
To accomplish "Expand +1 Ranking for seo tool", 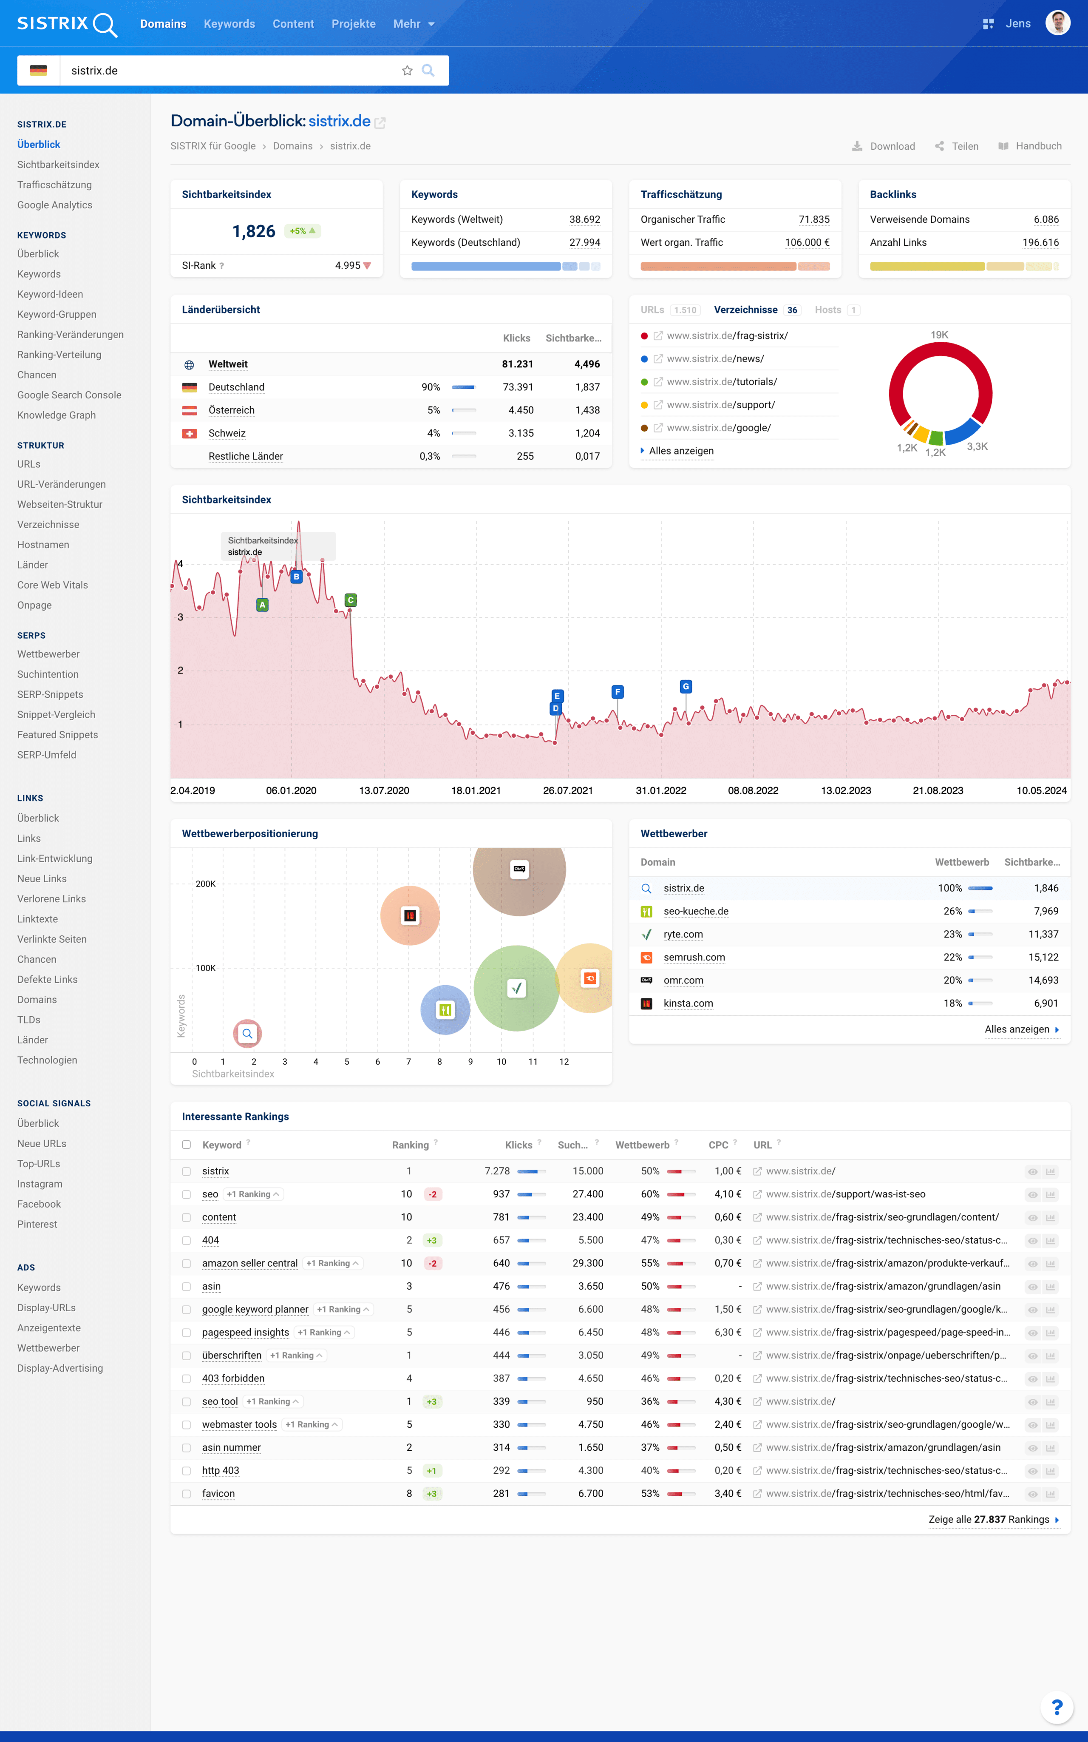I will pyautogui.click(x=273, y=1401).
